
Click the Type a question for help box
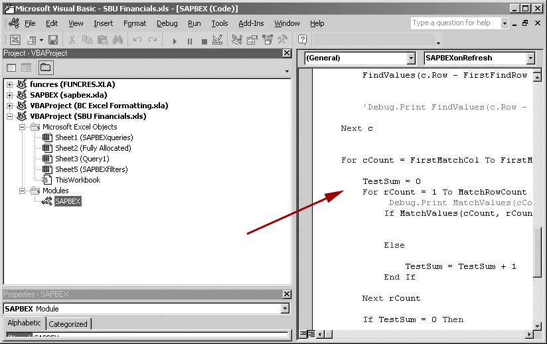[455, 23]
